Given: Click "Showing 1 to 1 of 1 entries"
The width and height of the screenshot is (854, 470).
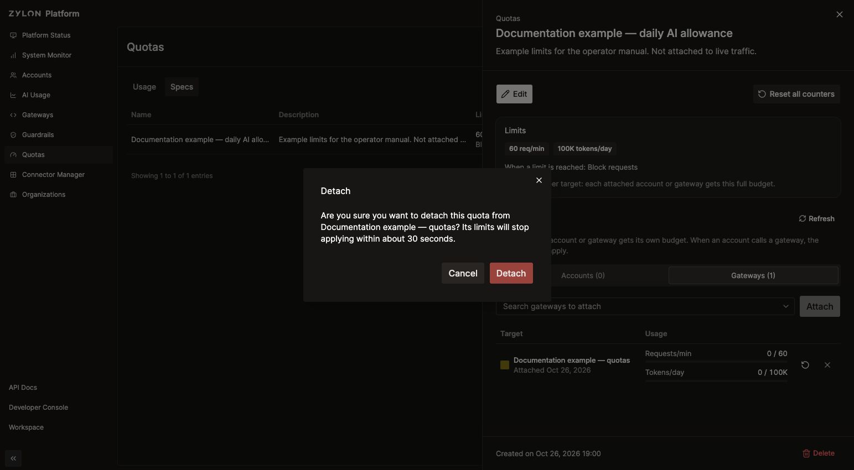Looking at the screenshot, I should pyautogui.click(x=172, y=176).
